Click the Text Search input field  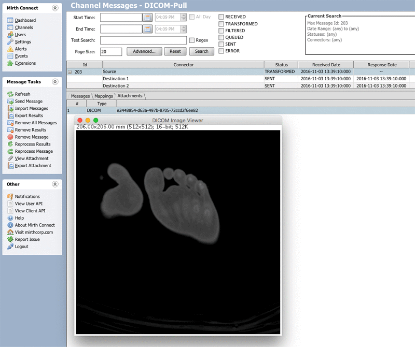tap(143, 40)
